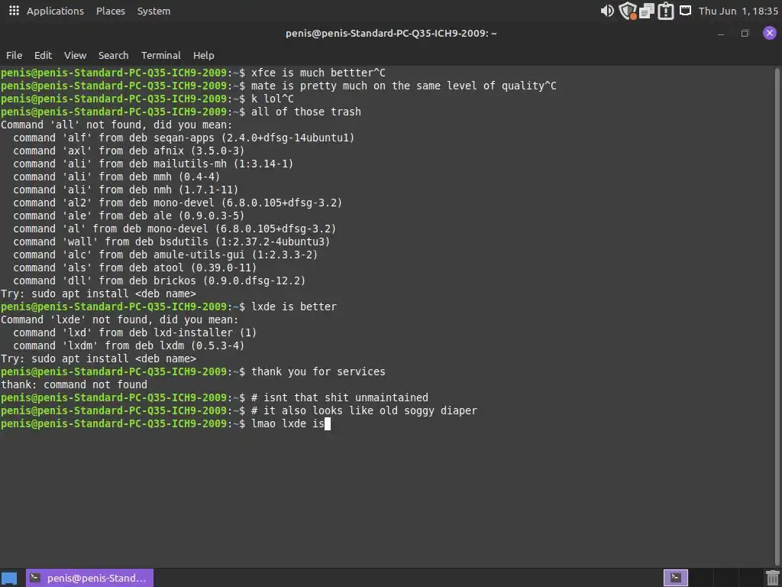
Task: Close the terminal with the purple X button
Action: 770,33
